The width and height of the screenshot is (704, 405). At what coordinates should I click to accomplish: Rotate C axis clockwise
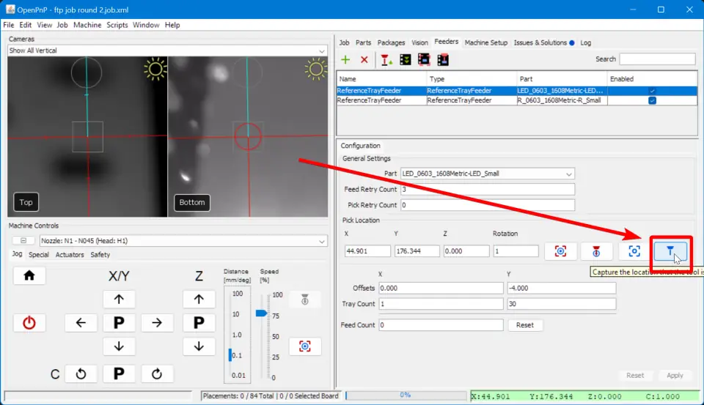coord(156,374)
